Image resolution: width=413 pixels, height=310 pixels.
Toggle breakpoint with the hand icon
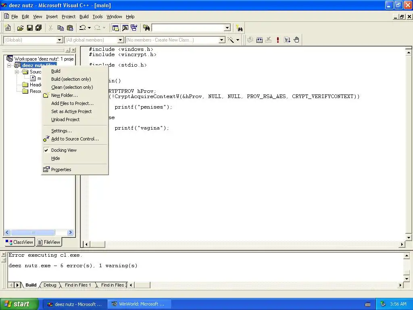tap(296, 40)
